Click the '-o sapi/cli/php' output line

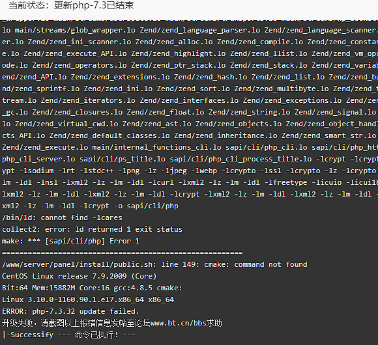tap(90, 206)
